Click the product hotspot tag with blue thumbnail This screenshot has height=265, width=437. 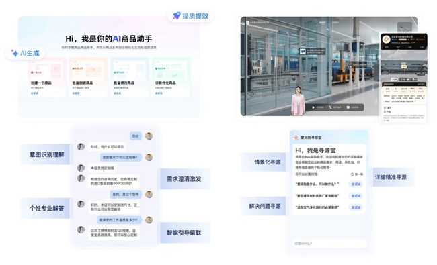click(x=312, y=52)
